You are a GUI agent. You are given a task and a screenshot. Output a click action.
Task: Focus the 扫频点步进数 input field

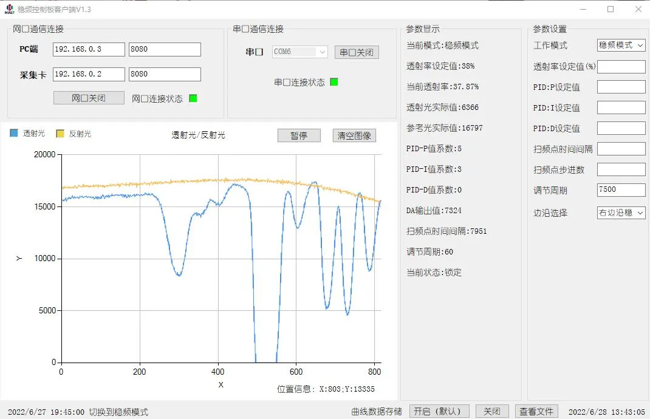tap(621, 169)
